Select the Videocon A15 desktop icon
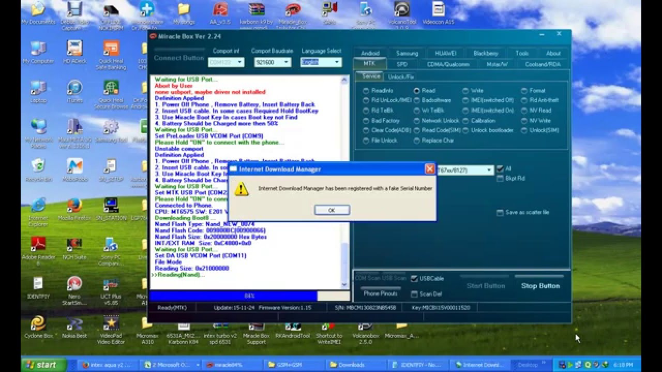The height and width of the screenshot is (372, 662). 439,12
